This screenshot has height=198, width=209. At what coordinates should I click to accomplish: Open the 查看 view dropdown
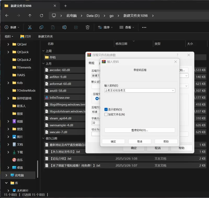127,27
